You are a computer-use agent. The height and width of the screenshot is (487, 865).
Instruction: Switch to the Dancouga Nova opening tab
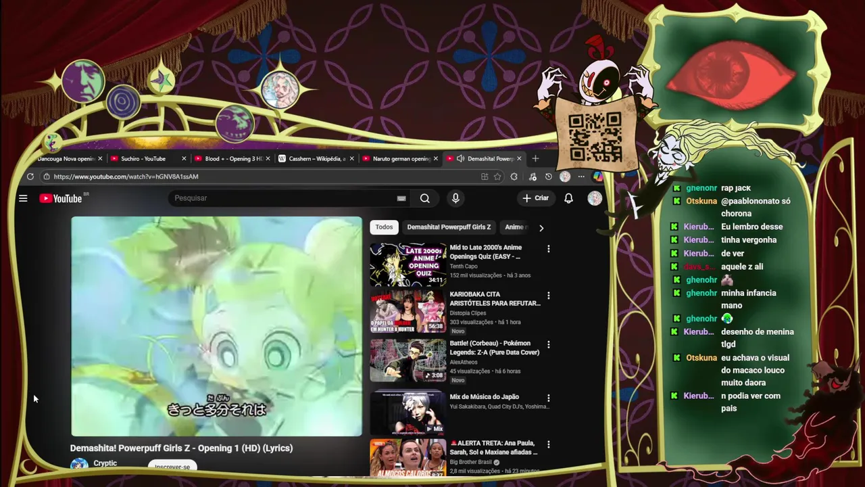[66, 159]
